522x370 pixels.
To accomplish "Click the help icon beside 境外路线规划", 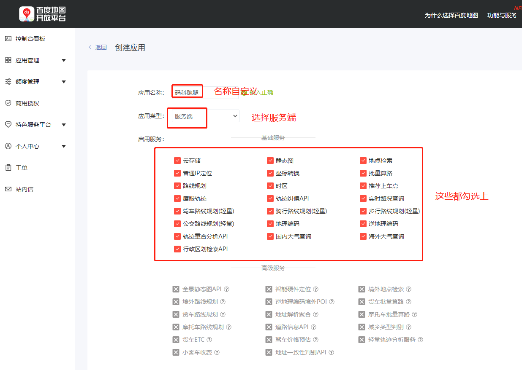I will point(223,302).
